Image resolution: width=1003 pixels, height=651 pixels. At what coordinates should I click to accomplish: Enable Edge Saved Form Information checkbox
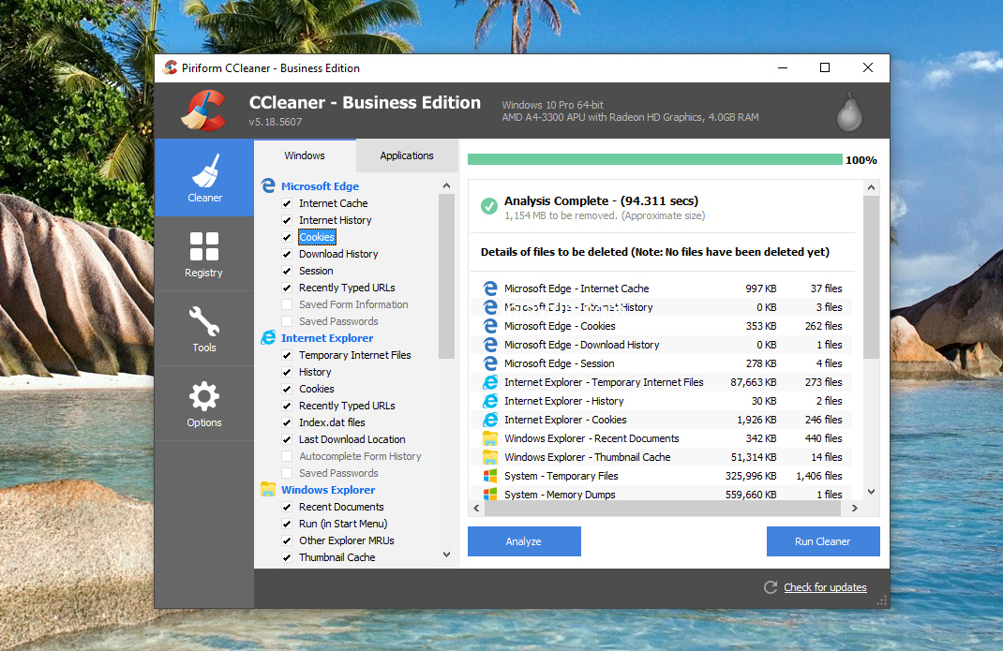click(x=287, y=304)
